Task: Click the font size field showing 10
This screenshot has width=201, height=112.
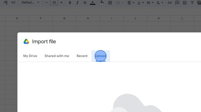Action: pyautogui.click(x=54, y=2)
